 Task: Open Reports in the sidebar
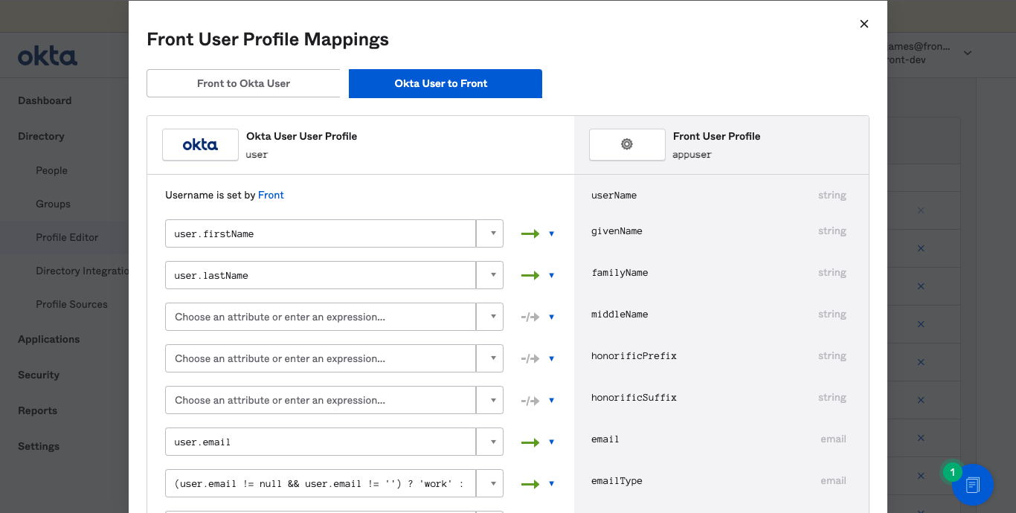pos(37,410)
